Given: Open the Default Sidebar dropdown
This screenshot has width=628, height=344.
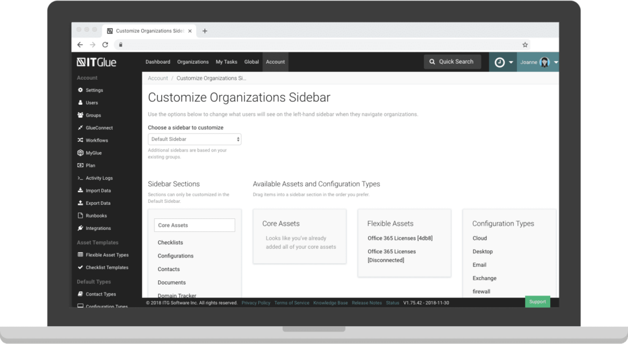Looking at the screenshot, I should (x=194, y=139).
